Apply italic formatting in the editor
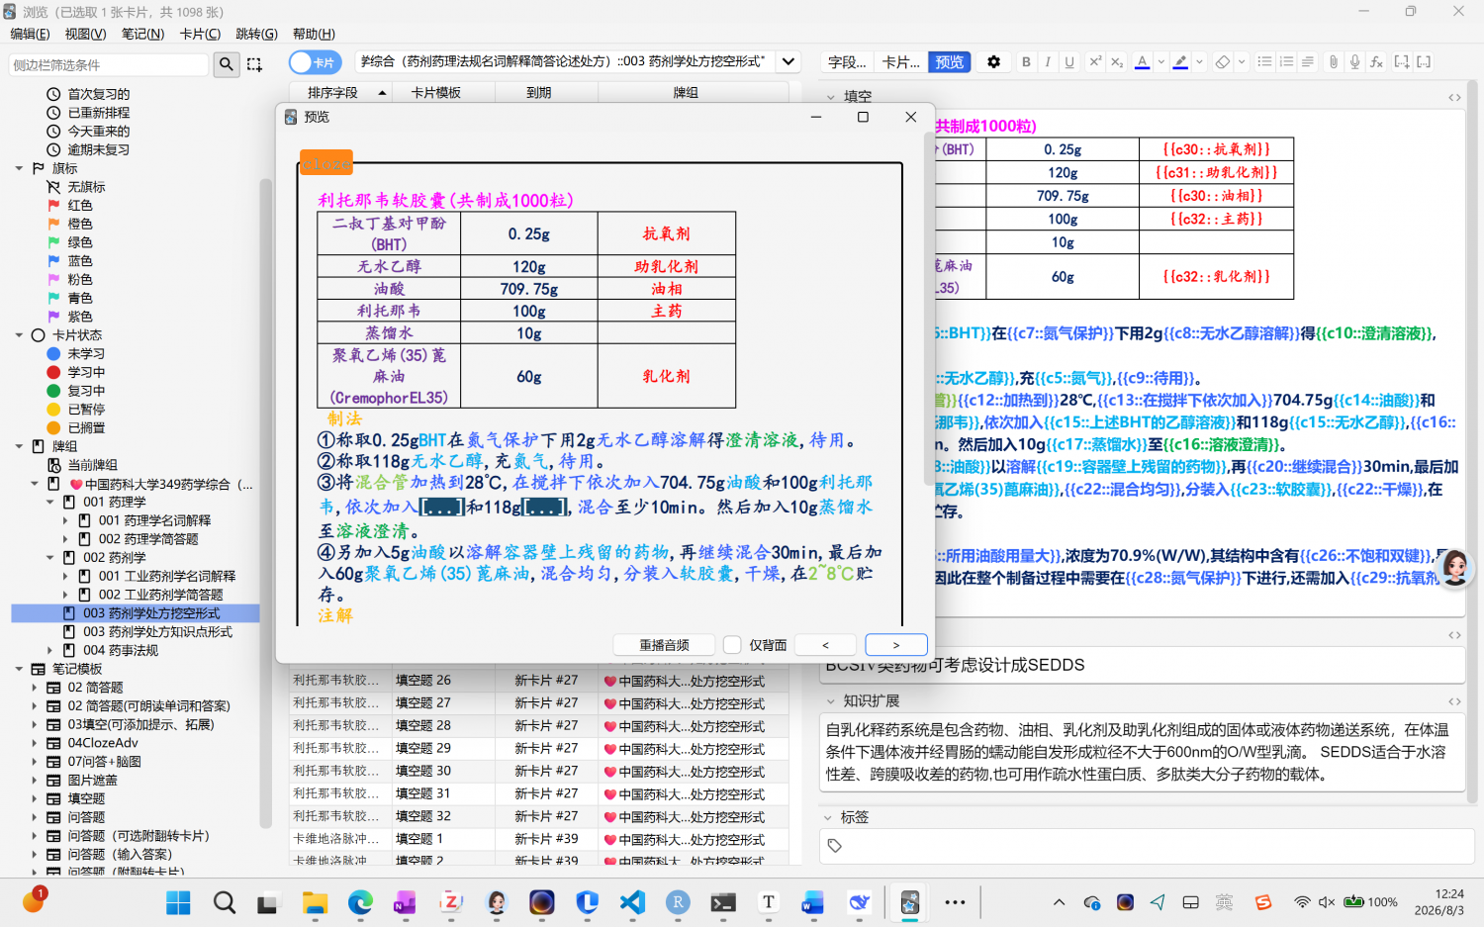 pos(1048,61)
